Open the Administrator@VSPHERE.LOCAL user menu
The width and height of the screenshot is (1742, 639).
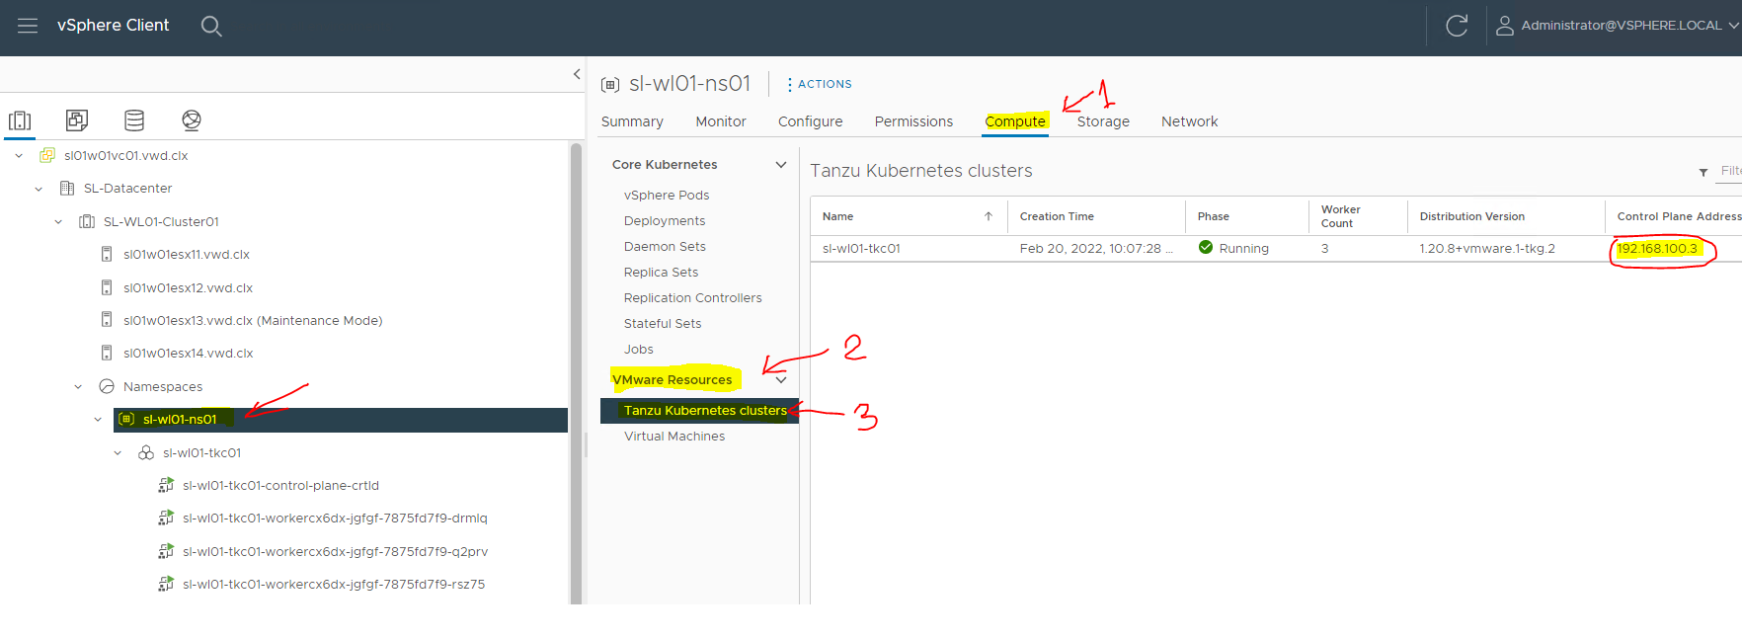coord(1617,26)
